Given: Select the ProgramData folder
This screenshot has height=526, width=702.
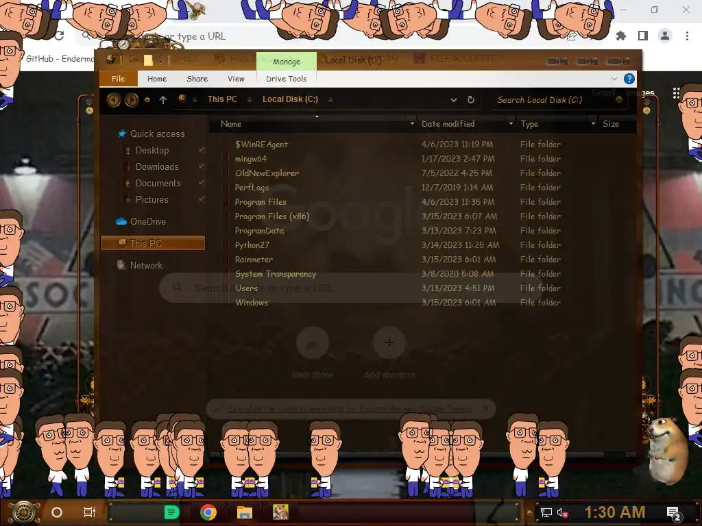Looking at the screenshot, I should [260, 231].
